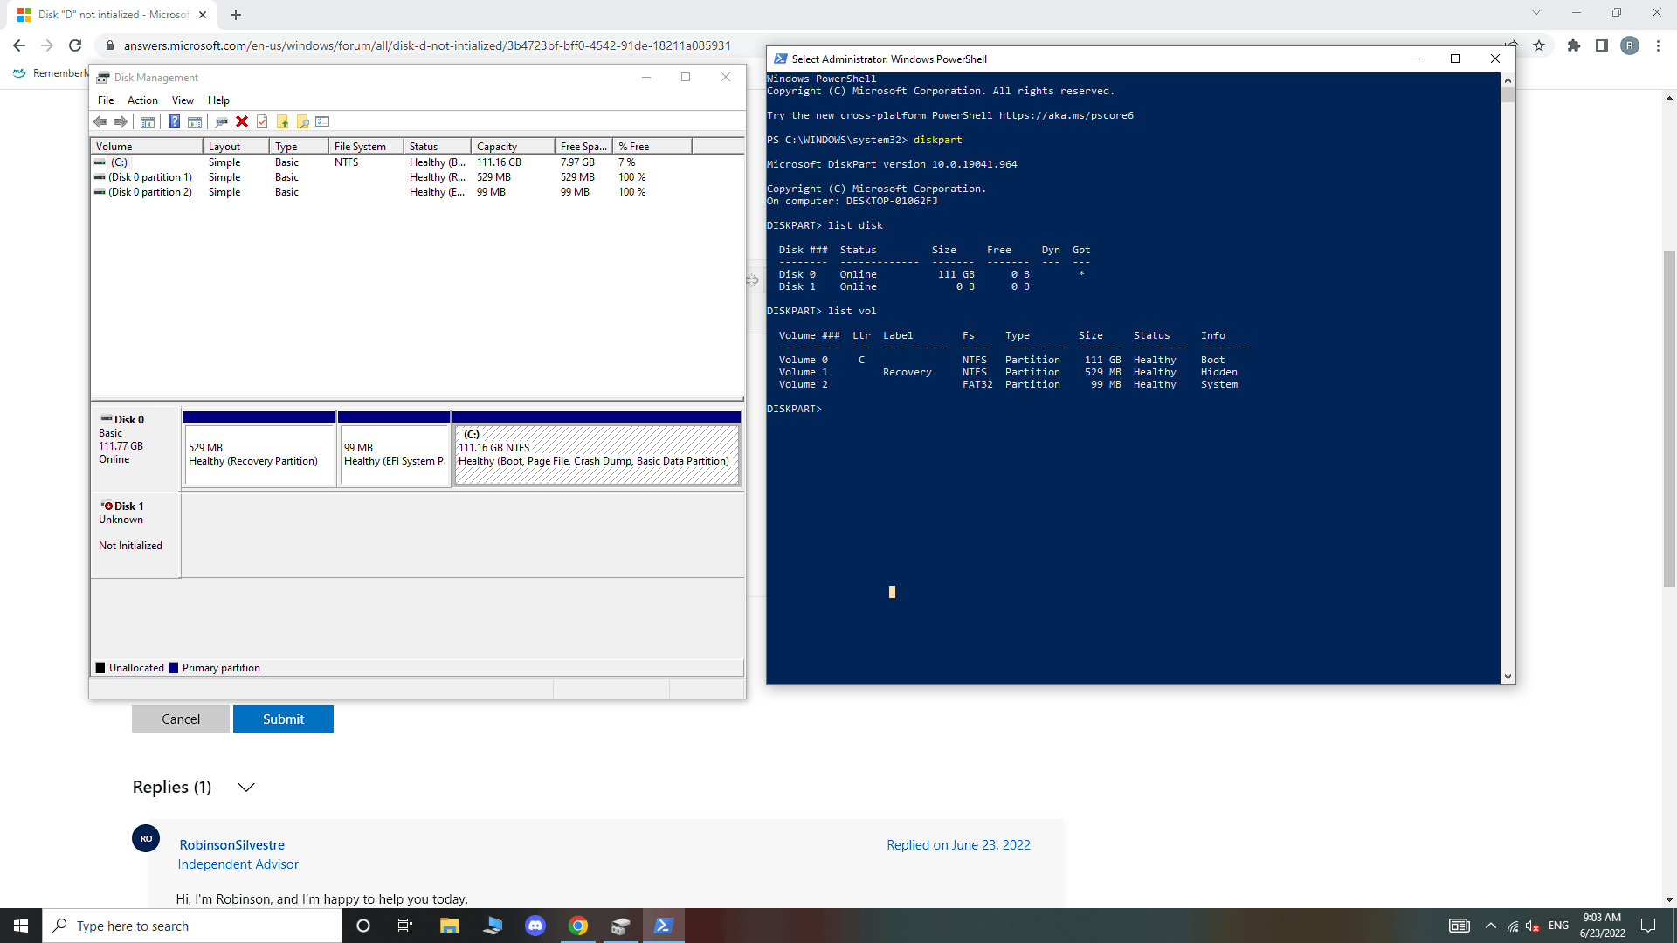This screenshot has height=943, width=1677.
Task: Open the RobinsonSilvestre profile link
Action: point(231,844)
